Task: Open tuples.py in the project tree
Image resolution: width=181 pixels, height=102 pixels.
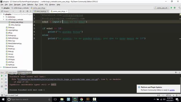Action: [x=11, y=65]
